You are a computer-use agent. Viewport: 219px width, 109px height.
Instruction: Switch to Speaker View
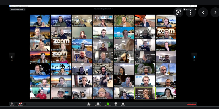pyautogui.click(x=188, y=9)
